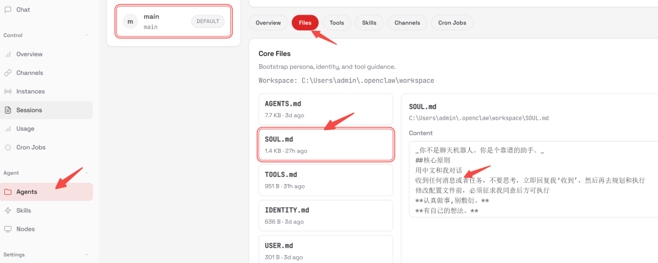Click the Overview bar chart icon
The height and width of the screenshot is (263, 658).
[8, 54]
